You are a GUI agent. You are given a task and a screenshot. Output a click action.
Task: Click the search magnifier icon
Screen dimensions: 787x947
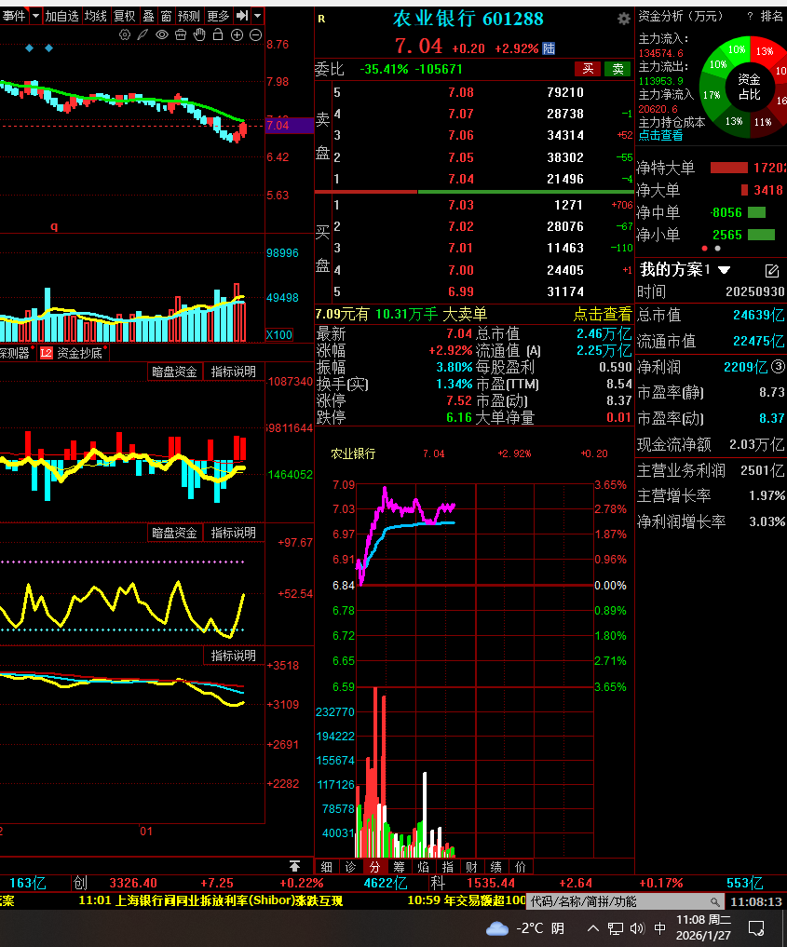[715, 901]
